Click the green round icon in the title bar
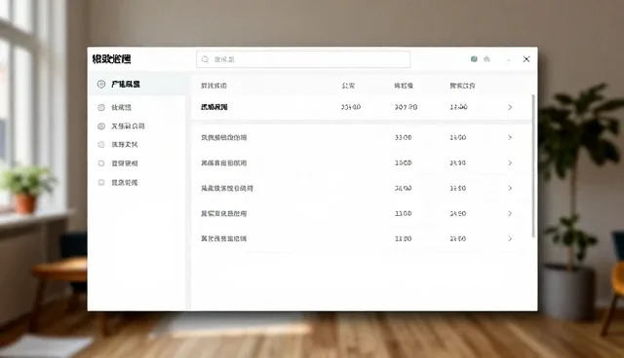Screen dimensions: 624x358 coord(474,59)
